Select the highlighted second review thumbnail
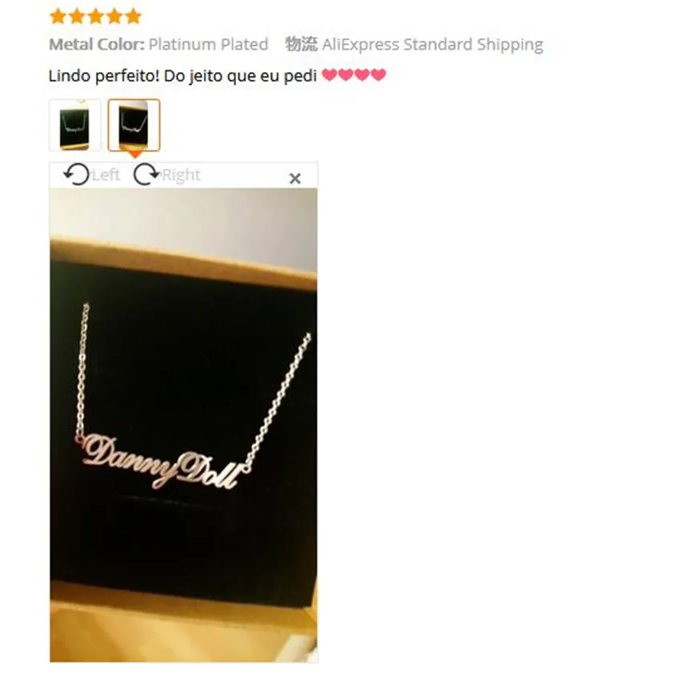 134,126
